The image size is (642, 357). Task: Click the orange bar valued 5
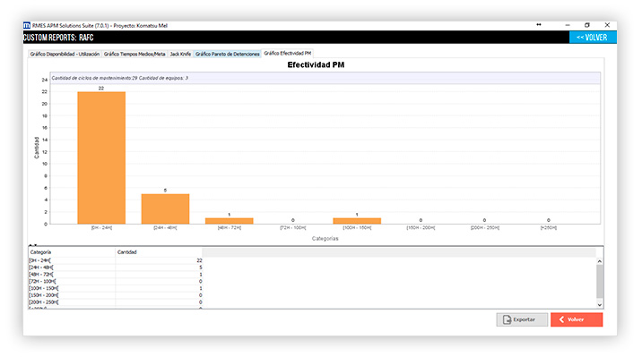[165, 208]
